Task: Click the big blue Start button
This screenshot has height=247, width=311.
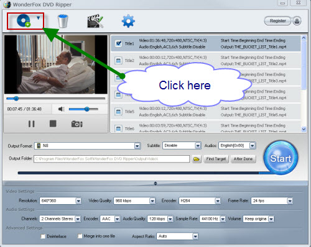Action: pos(281,158)
